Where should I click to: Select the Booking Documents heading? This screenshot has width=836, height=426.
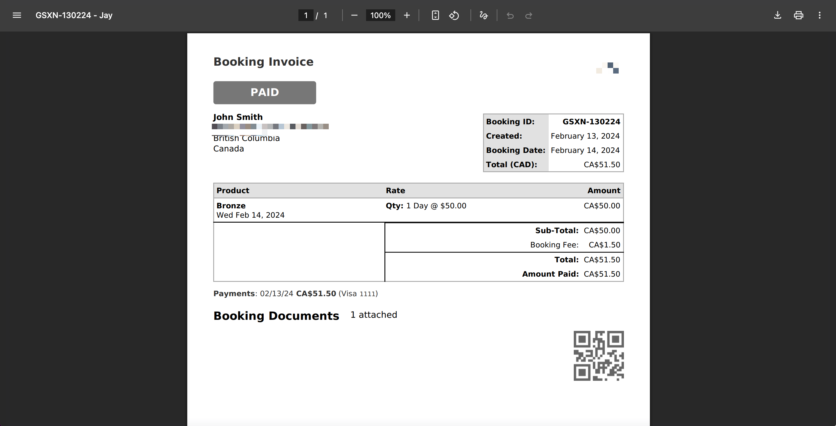tap(276, 316)
